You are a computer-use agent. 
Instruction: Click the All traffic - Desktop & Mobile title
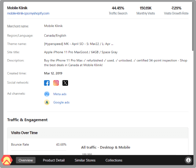coord(106,147)
